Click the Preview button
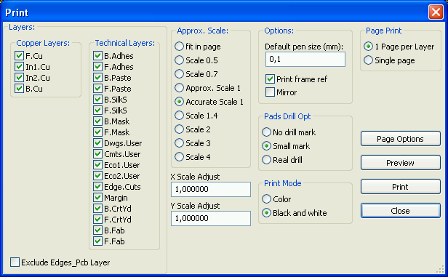 tap(400, 163)
